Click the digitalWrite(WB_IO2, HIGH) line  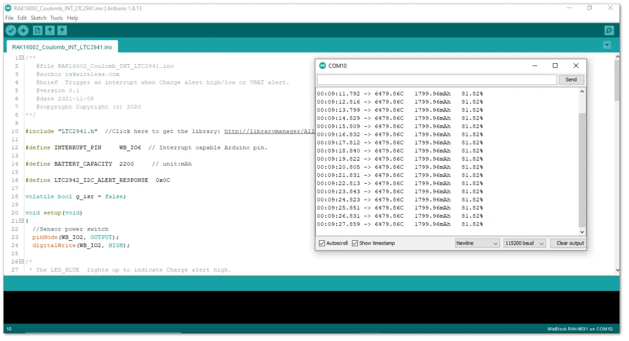(81, 245)
